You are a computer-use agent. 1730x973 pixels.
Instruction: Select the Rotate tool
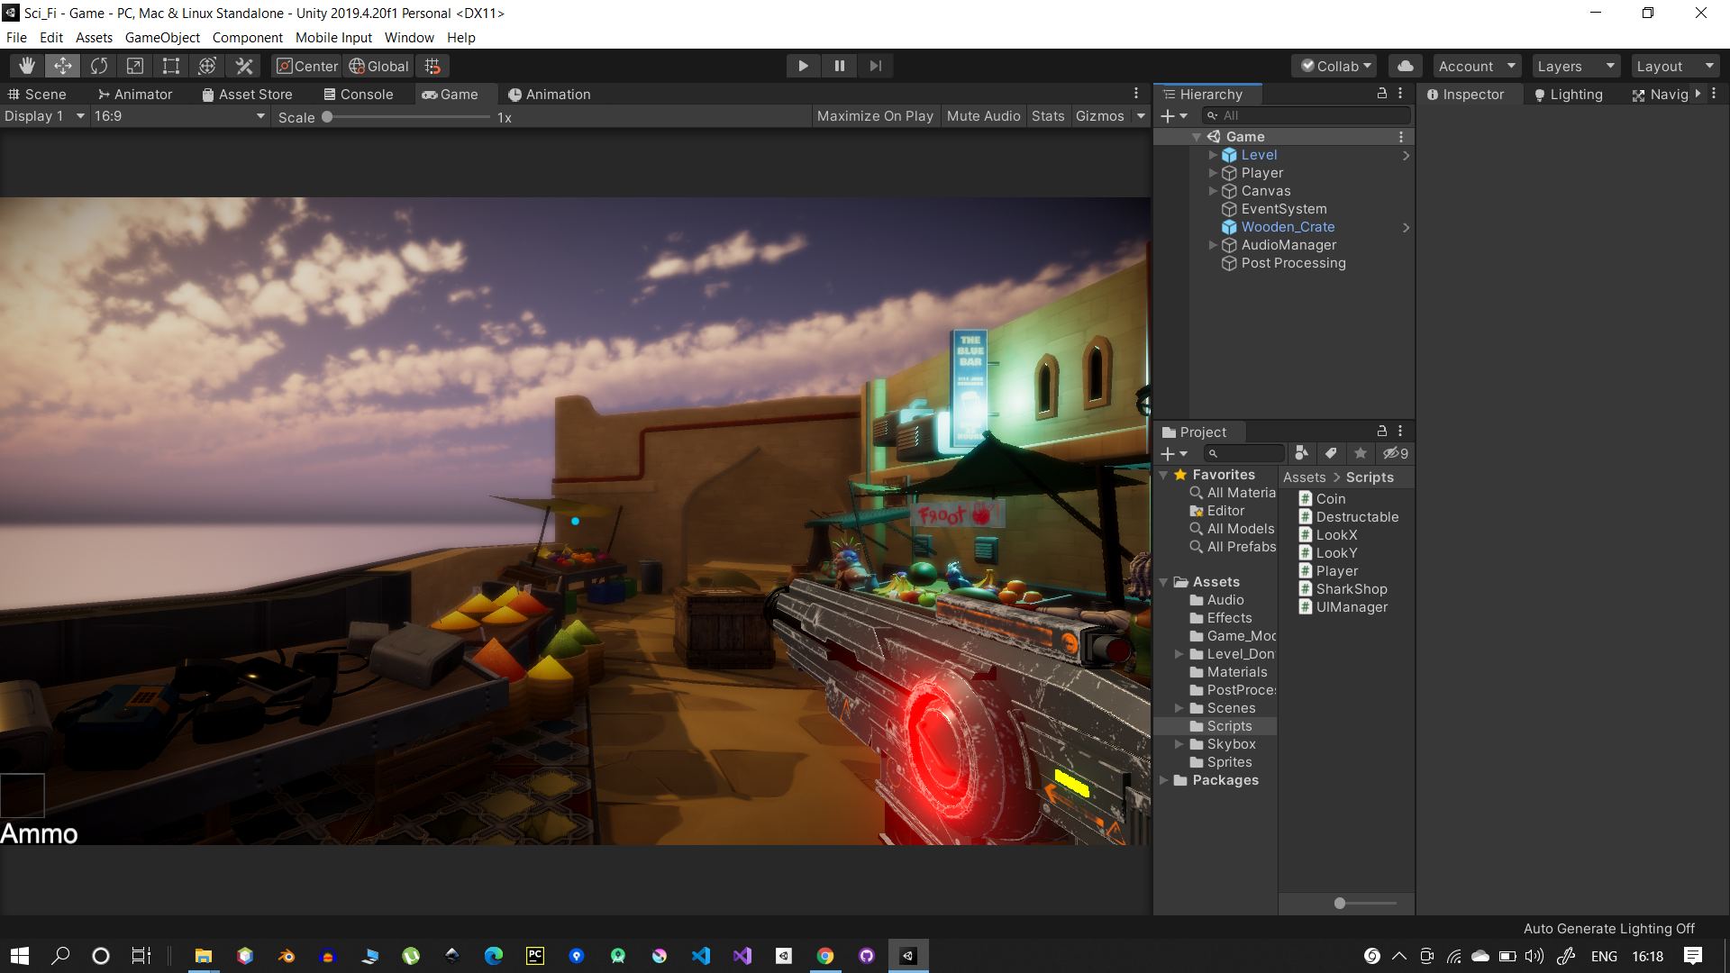(x=99, y=66)
